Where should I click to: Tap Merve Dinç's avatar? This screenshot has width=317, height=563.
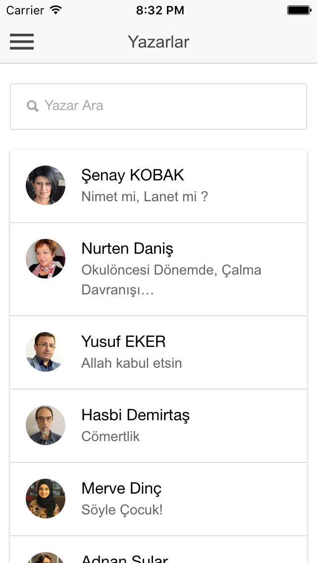point(46,499)
